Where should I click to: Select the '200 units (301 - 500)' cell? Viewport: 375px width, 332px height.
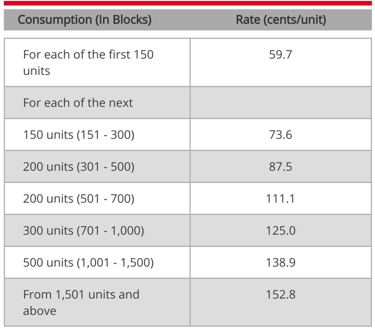[x=79, y=167]
